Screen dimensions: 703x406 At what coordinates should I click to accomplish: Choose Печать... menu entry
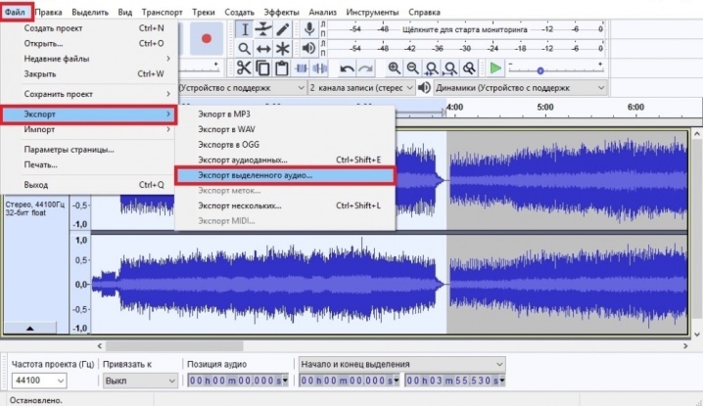pos(89,165)
